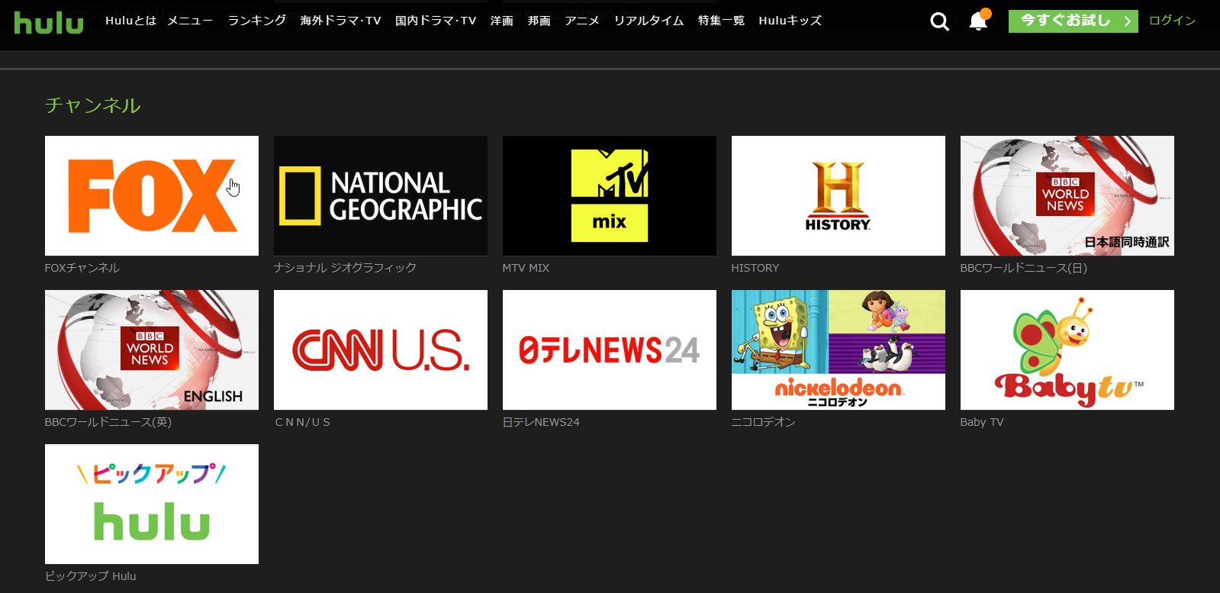Click the ナショナル ジオグラフィック caption
Screen dimensions: 1220x593
point(345,268)
